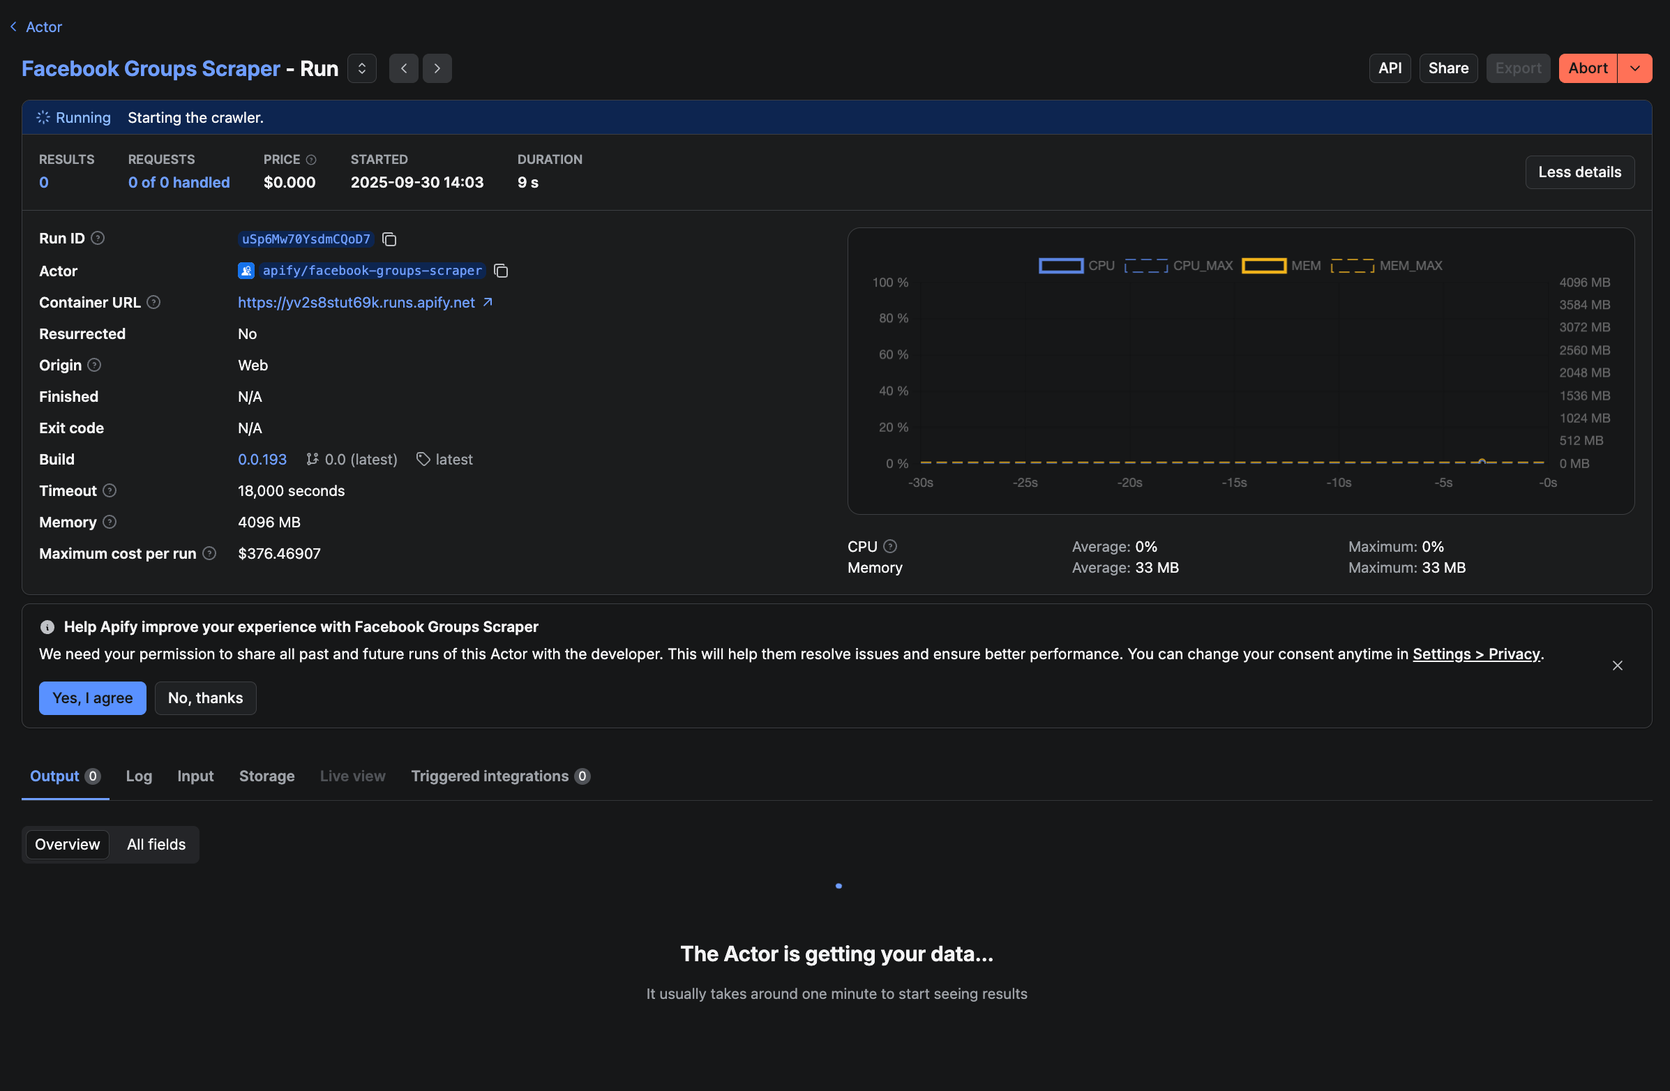Open the run selector next to title
The height and width of the screenshot is (1091, 1670).
[362, 69]
